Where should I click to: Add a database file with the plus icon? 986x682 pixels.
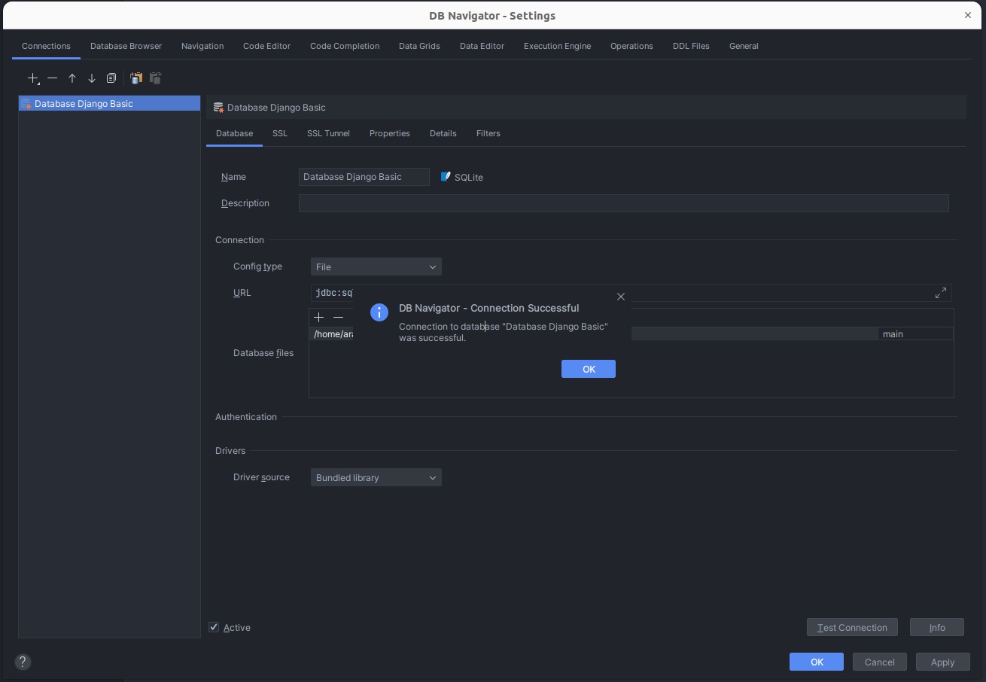tap(319, 318)
